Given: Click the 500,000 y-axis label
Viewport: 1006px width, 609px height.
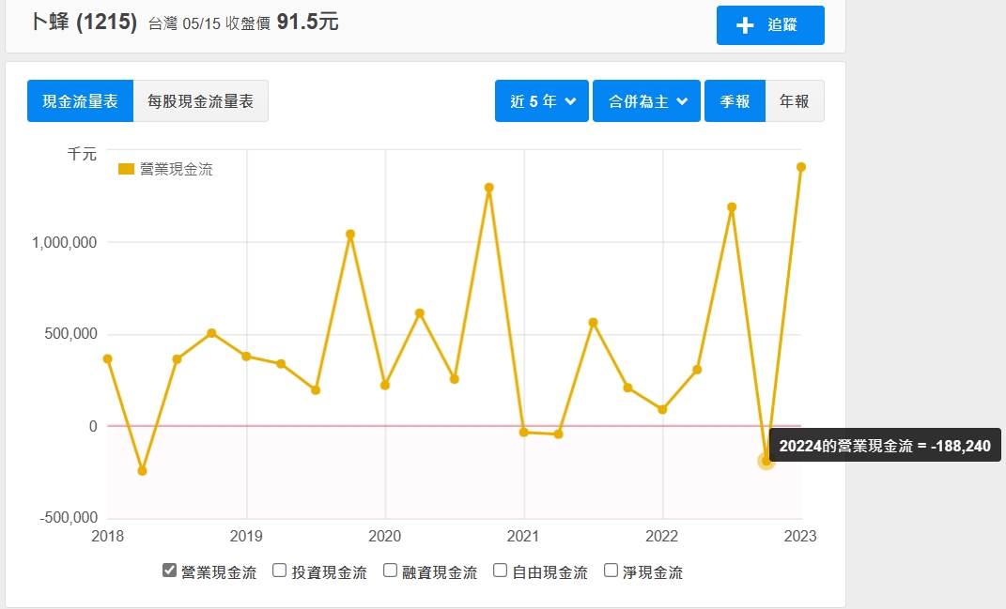Looking at the screenshot, I should coord(70,334).
